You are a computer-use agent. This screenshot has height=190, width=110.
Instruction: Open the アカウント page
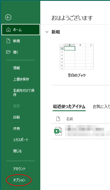tap(19, 169)
